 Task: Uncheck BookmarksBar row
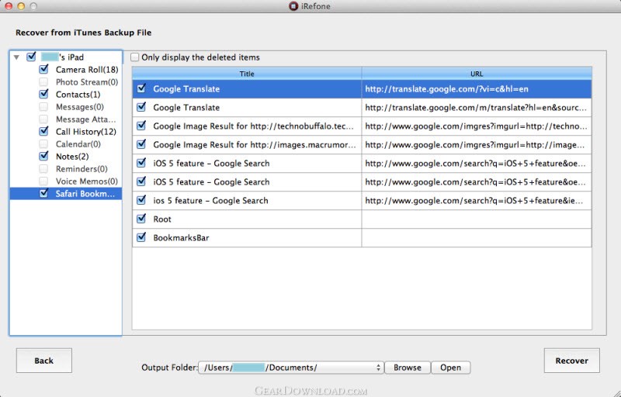pyautogui.click(x=141, y=237)
